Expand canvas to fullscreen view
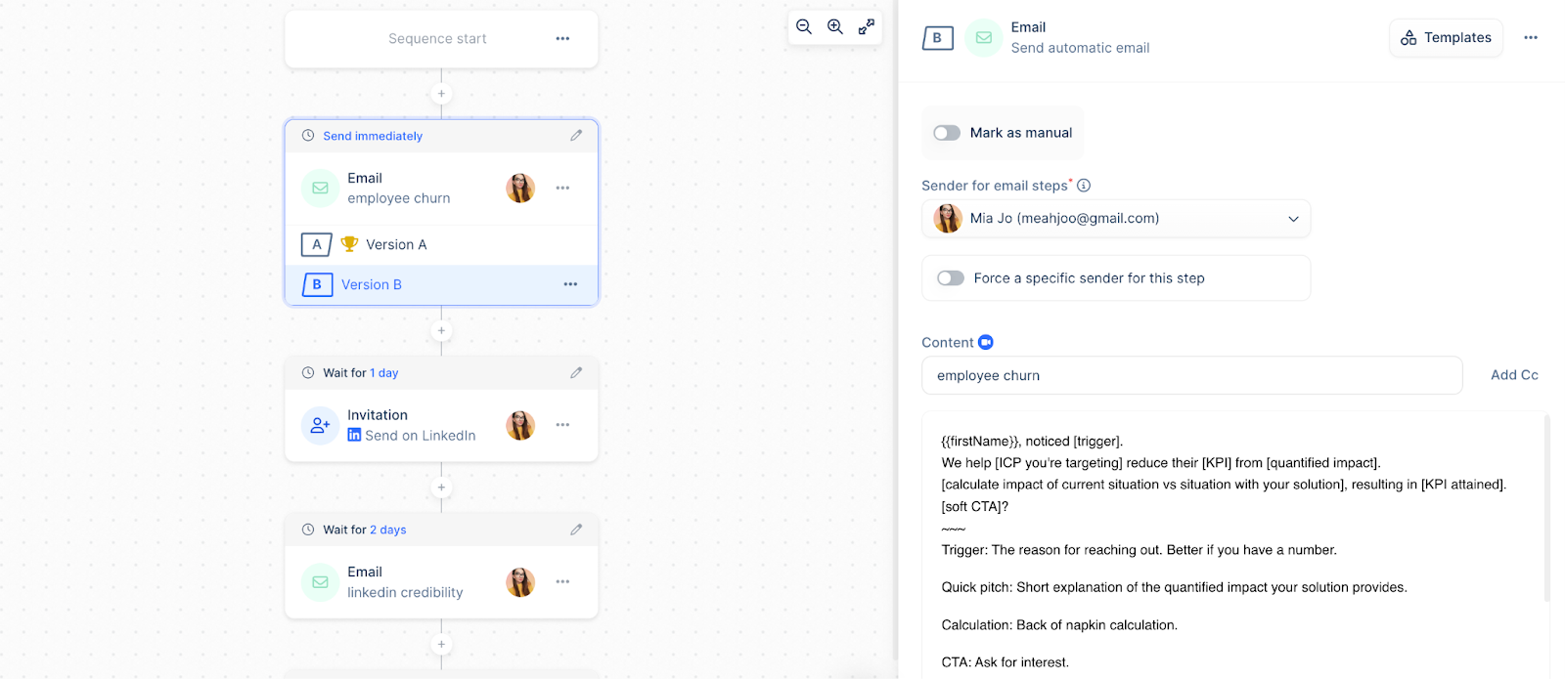Viewport: 1565px width, 679px height. coord(867,27)
